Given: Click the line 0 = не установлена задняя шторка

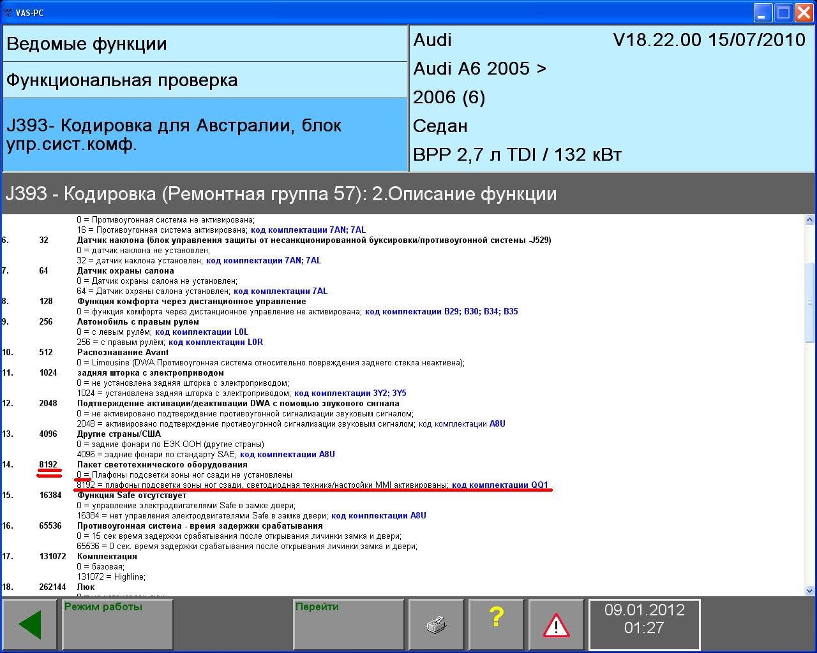Looking at the screenshot, I should coord(183,383).
